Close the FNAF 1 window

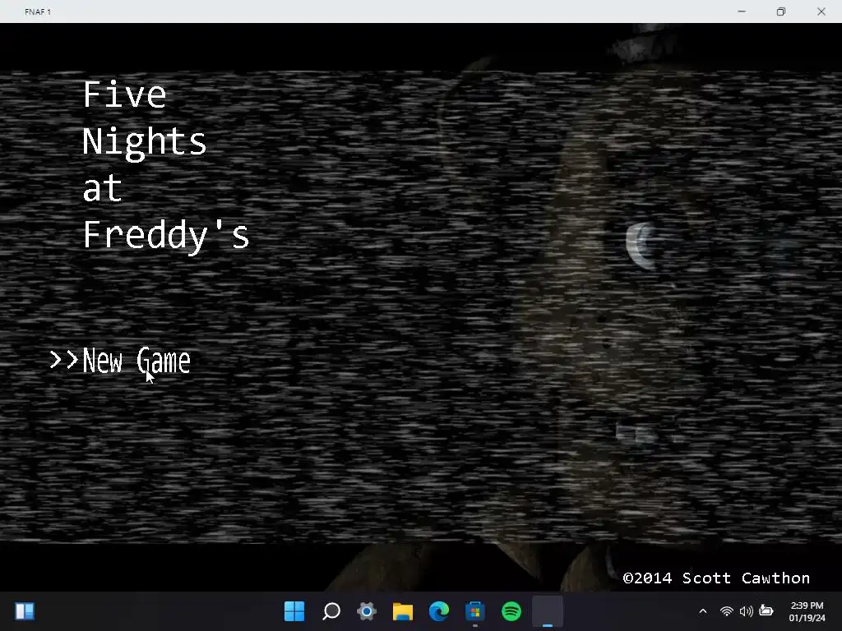pos(821,12)
